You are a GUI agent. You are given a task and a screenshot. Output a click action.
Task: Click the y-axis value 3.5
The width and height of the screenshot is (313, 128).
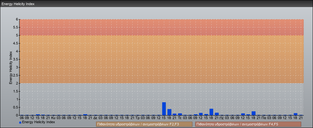16,59
